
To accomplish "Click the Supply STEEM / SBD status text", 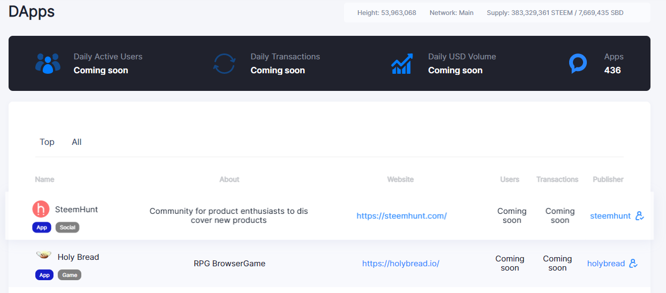I will pos(555,13).
